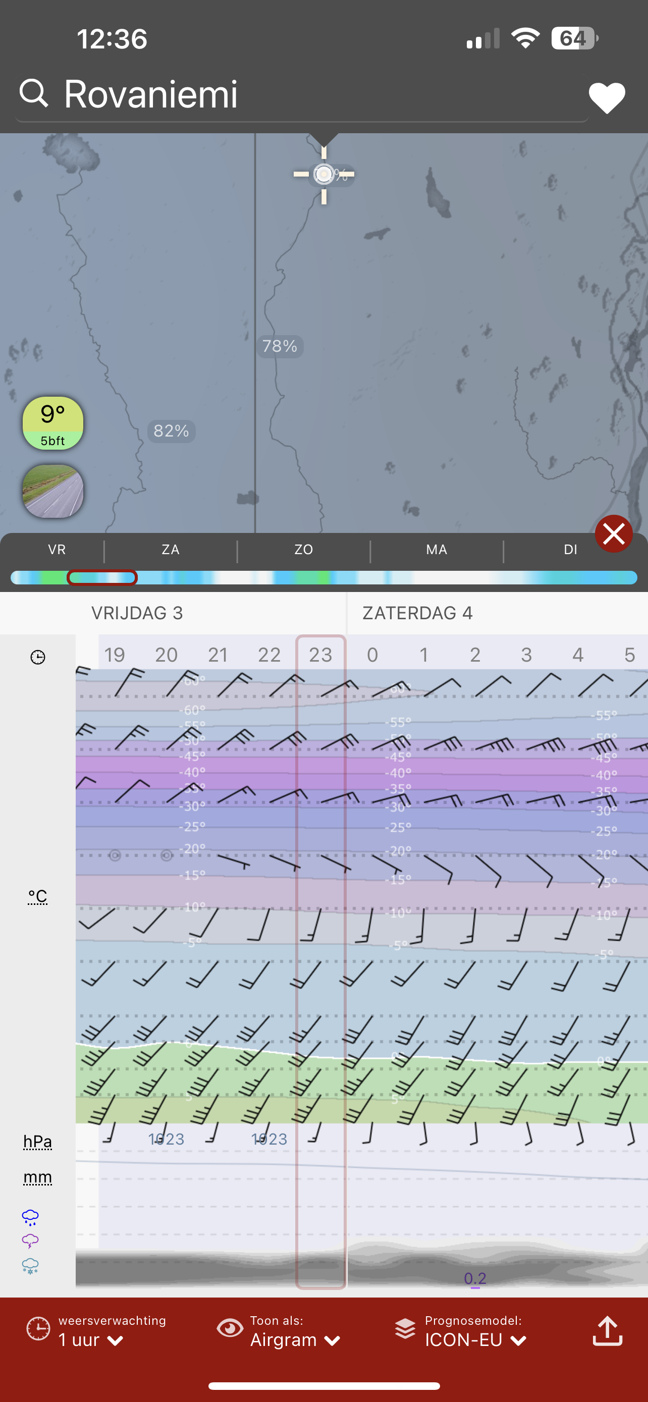This screenshot has height=1402, width=648.
Task: Close the forecast panel with red X
Action: tap(613, 534)
